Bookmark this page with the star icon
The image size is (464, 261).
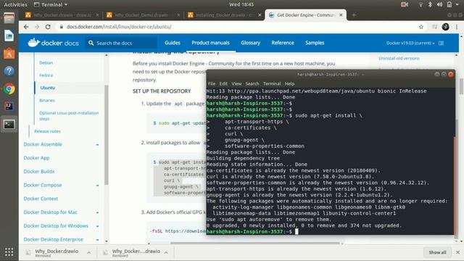421,27
